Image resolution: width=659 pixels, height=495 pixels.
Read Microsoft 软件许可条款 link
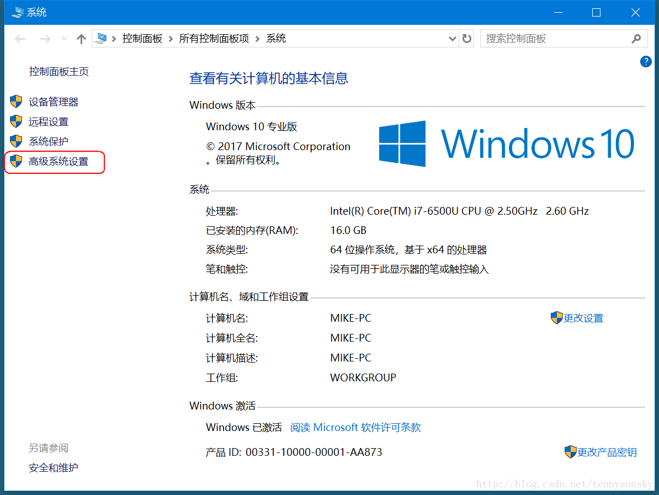[355, 427]
